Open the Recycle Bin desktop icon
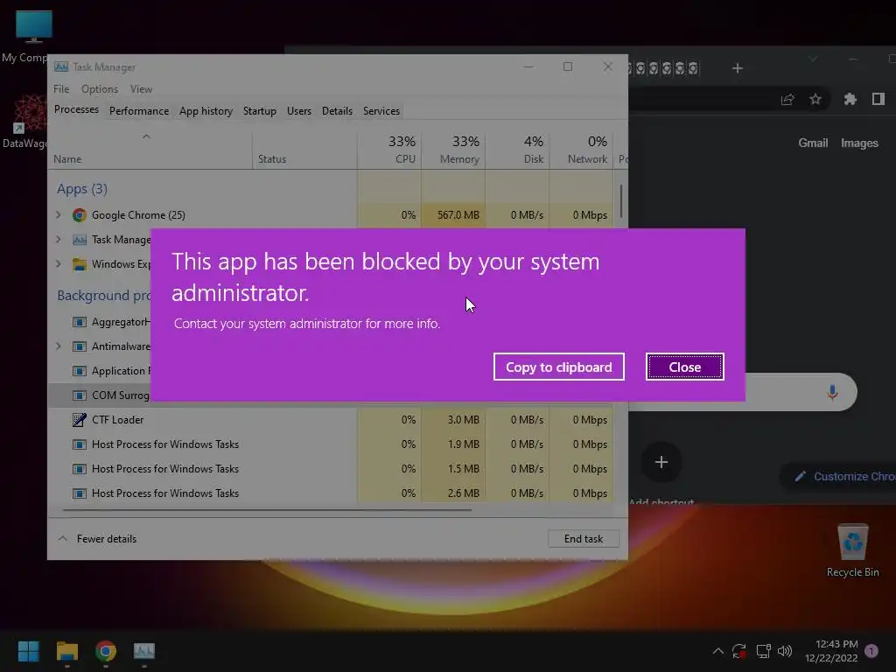This screenshot has height=672, width=896. 852,550
